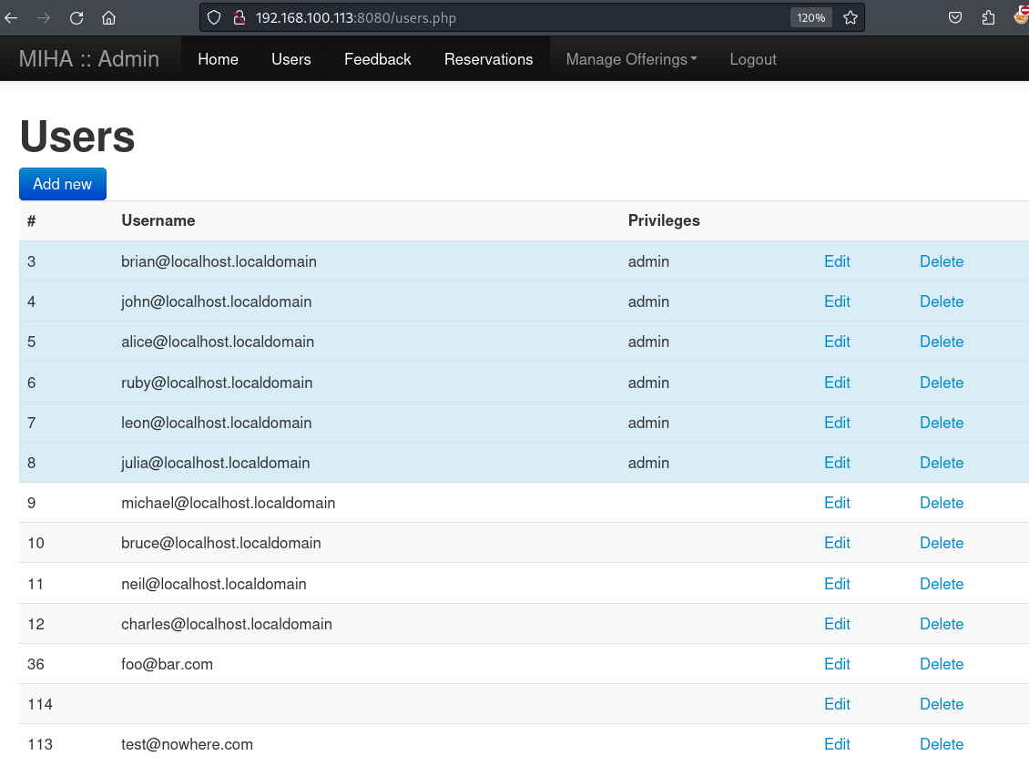This screenshot has height=766, width=1029.
Task: Open the browser extensions puzzle icon
Action: 988,17
